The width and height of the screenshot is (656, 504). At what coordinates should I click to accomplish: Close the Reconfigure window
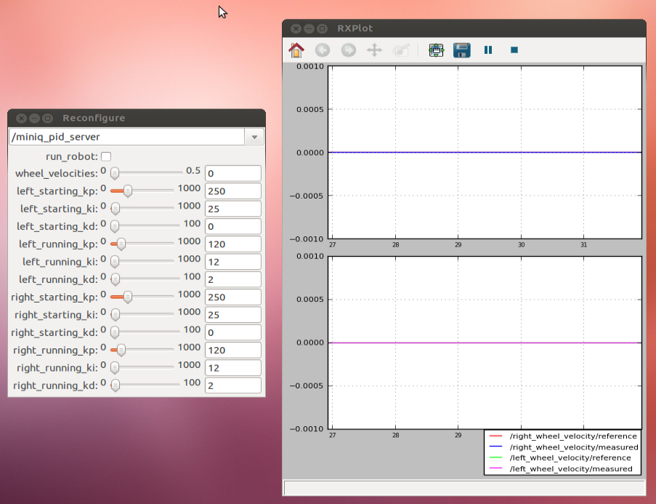(x=21, y=118)
